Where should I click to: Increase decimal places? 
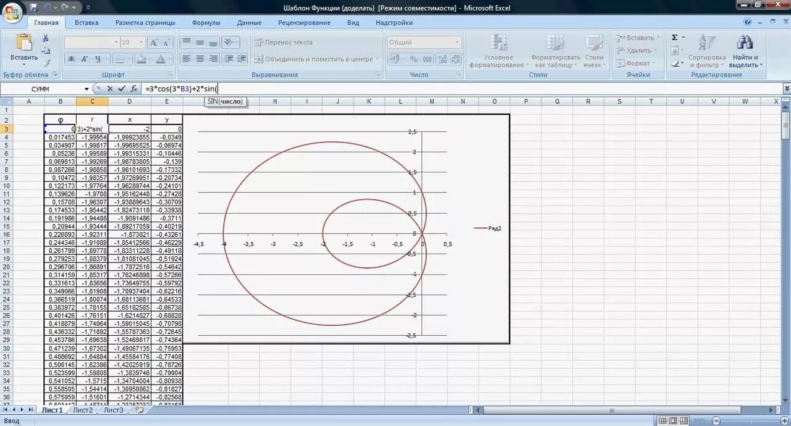[x=442, y=59]
